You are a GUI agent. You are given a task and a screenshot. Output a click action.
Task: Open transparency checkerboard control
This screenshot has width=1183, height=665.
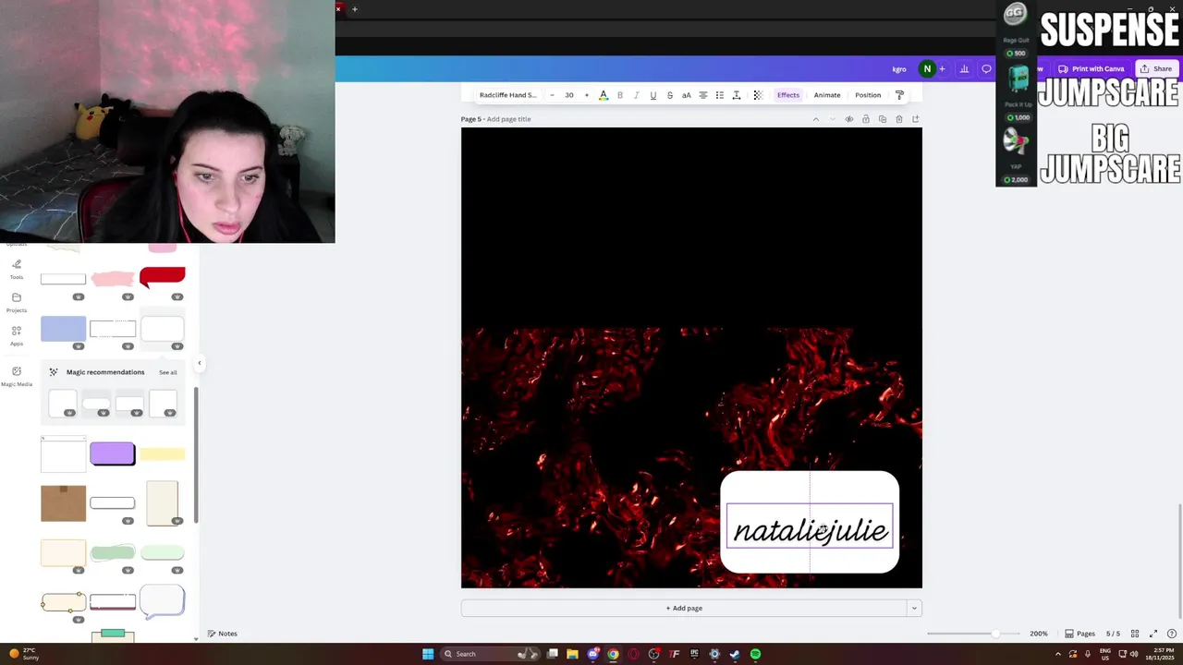[x=758, y=95]
